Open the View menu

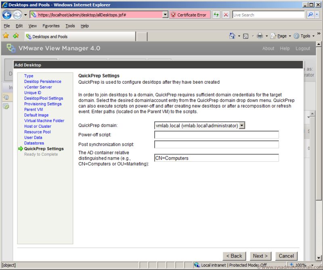click(32, 25)
